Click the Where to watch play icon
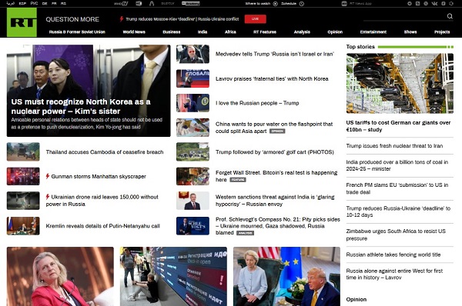This screenshot has height=306, width=462. (x=275, y=4)
